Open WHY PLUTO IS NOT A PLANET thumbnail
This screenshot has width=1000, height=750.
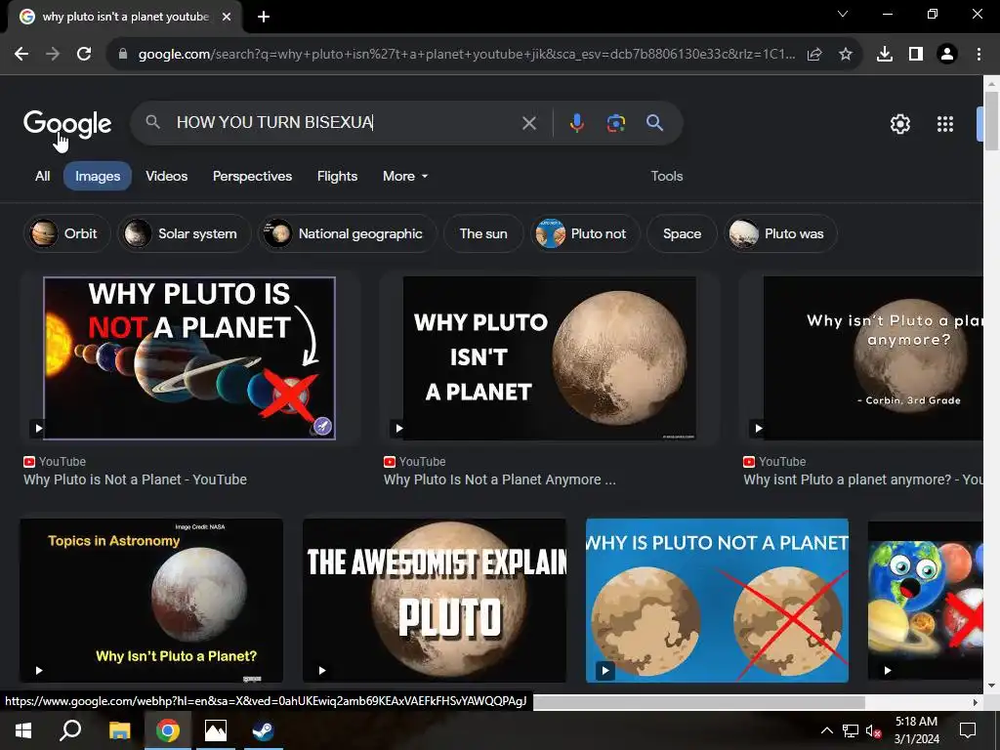point(189,357)
